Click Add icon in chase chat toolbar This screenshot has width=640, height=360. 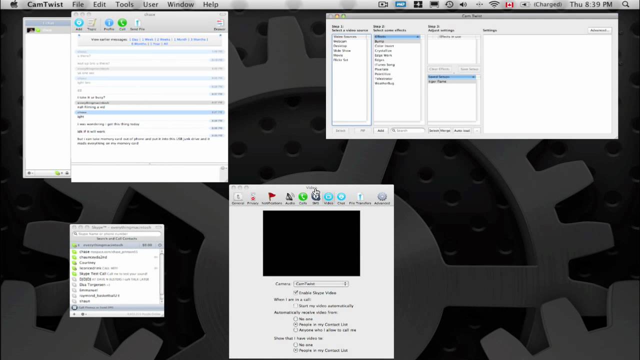(x=79, y=24)
